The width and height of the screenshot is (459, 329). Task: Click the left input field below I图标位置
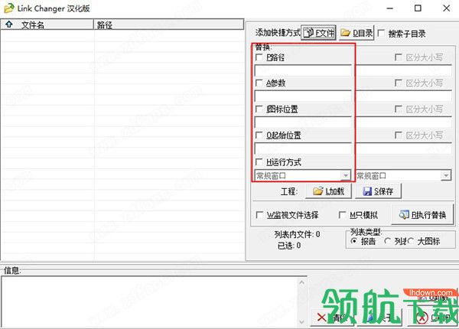[x=303, y=122]
